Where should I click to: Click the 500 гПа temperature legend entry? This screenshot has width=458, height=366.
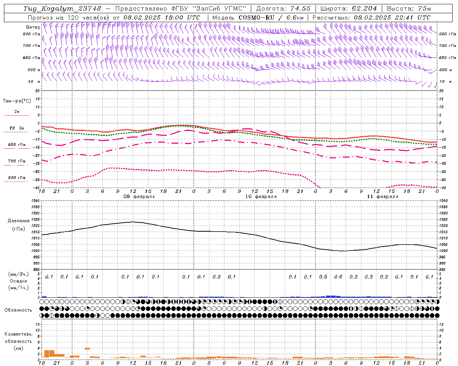pos(16,178)
